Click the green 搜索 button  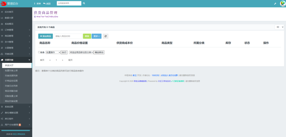(x=87, y=36)
